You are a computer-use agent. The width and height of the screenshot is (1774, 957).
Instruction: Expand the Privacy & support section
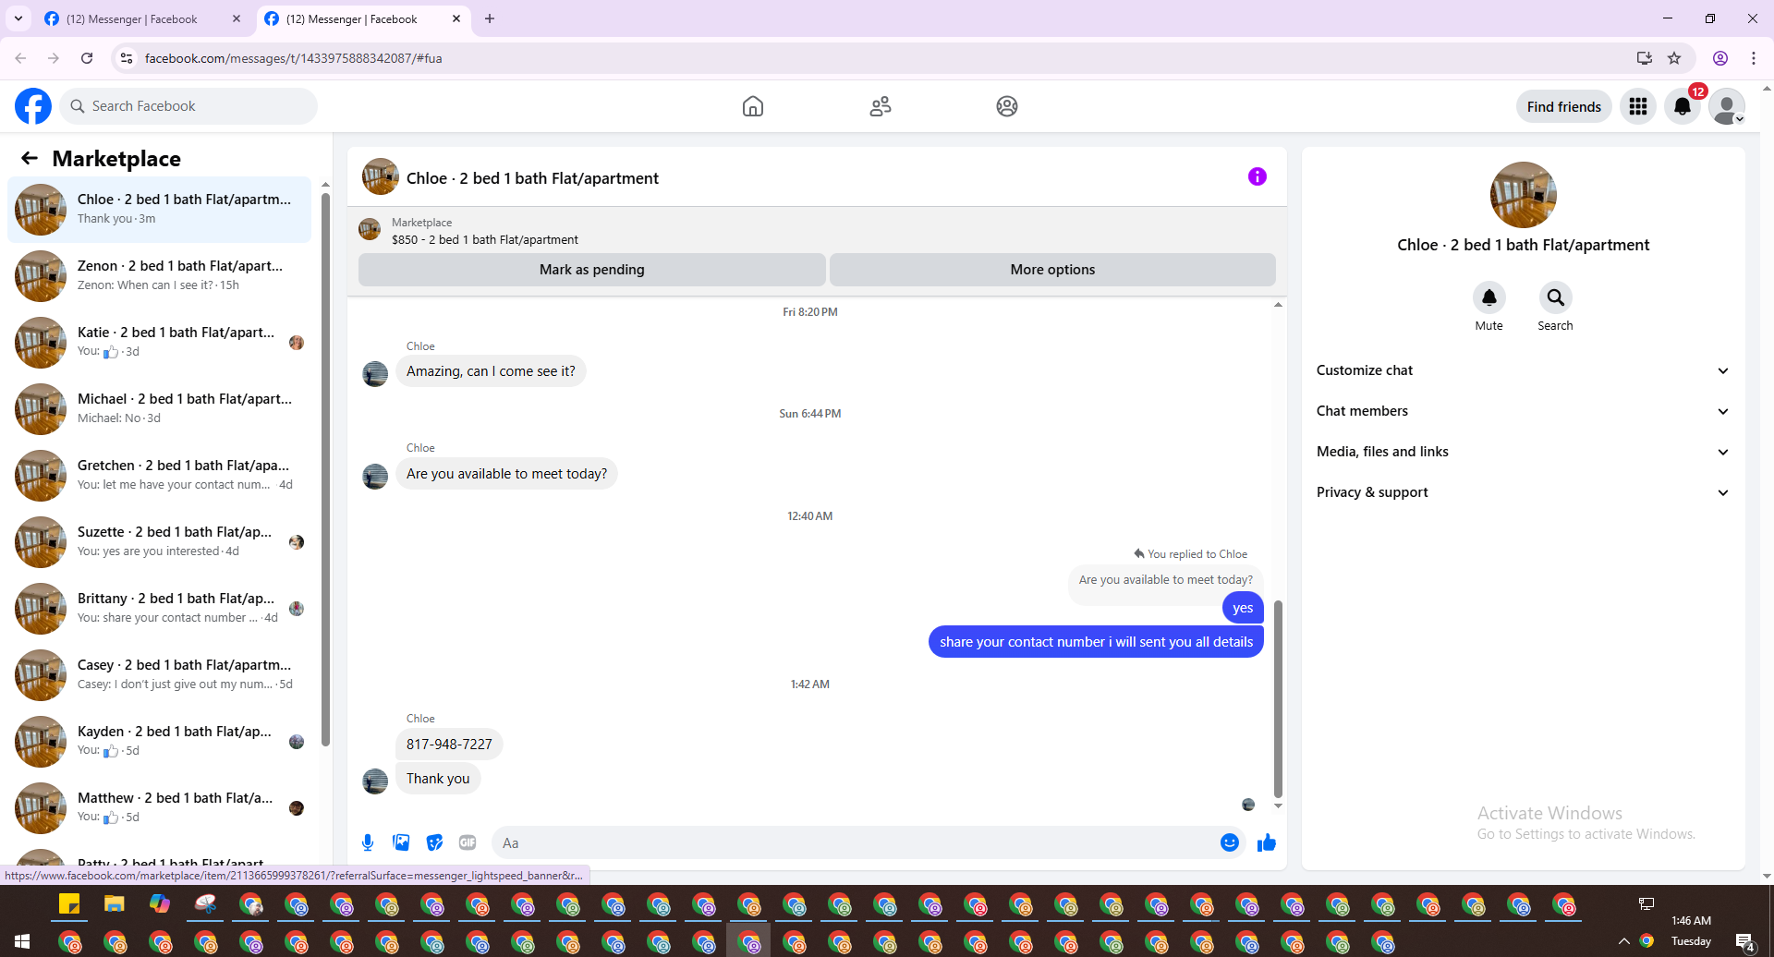click(x=1523, y=492)
